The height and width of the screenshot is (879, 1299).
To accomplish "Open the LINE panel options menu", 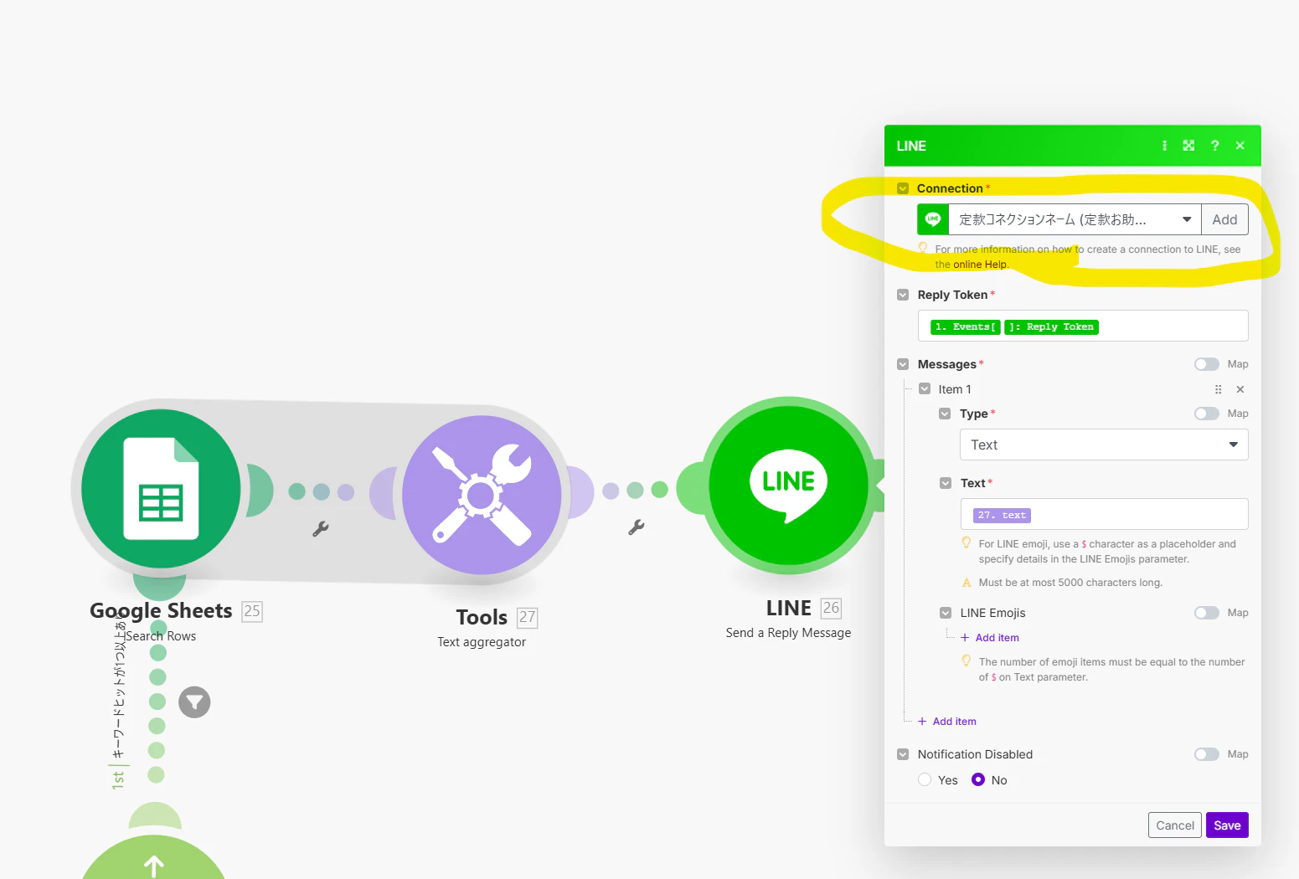I will coord(1164,146).
